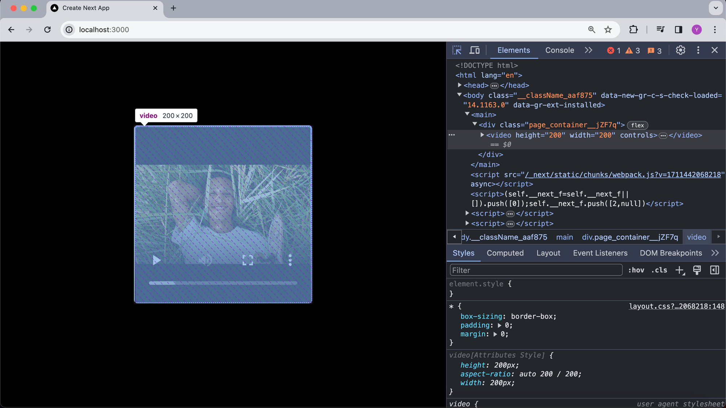Viewport: 726px width, 408px height.
Task: Toggle the computed styles sidebar icon
Action: pyautogui.click(x=714, y=270)
